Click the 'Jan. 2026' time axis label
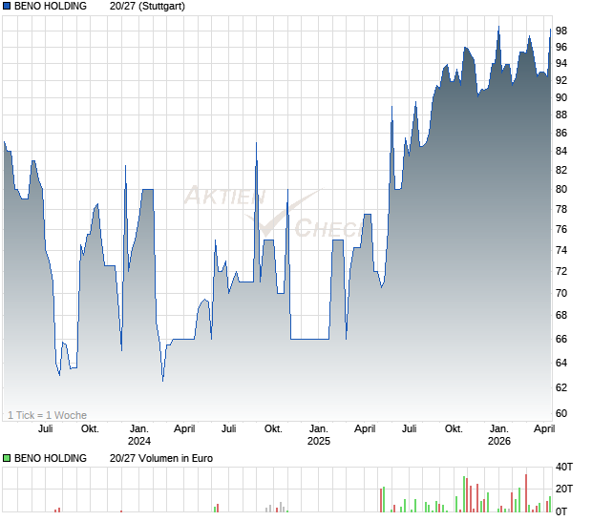The width and height of the screenshot is (592, 521). (499, 435)
